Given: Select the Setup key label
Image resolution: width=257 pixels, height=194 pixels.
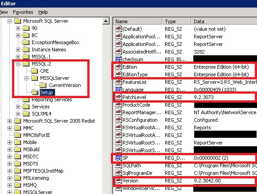Looking at the screenshot, I should pos(47,92).
